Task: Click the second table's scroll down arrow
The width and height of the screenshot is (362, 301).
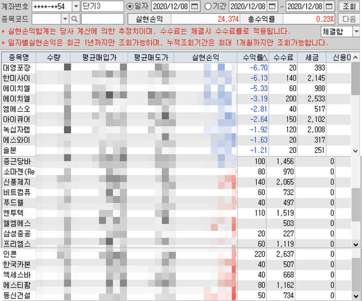Action: [x=356, y=244]
